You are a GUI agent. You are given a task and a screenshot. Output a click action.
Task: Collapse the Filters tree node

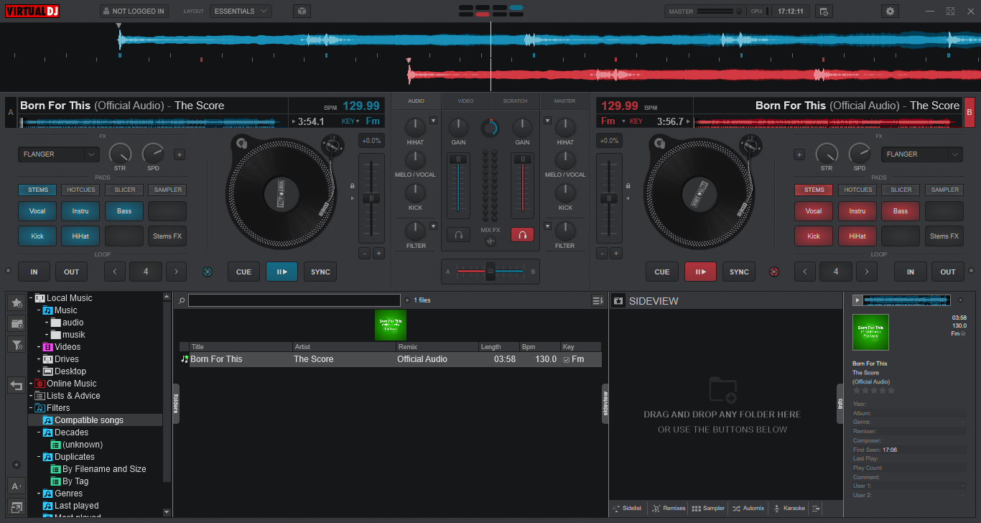click(31, 408)
